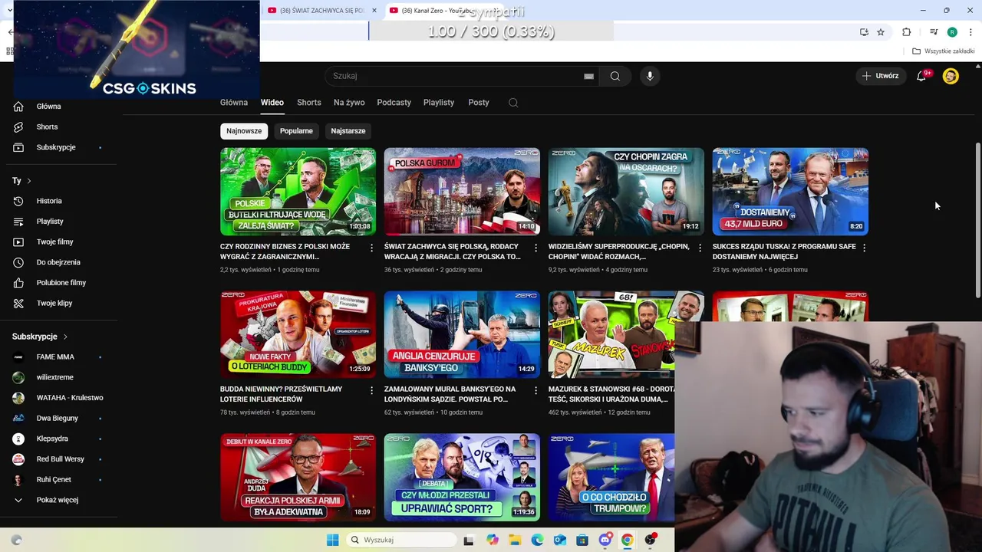This screenshot has width=982, height=552.
Task: Open YouTube notifications bell
Action: coord(921,76)
